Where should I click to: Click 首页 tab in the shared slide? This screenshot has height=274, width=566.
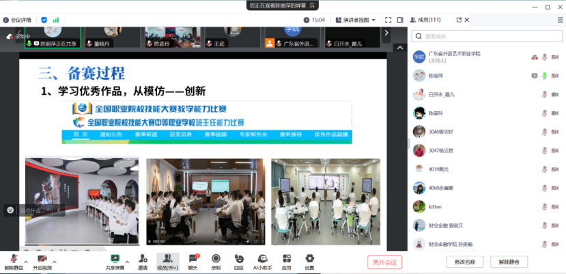81,135
